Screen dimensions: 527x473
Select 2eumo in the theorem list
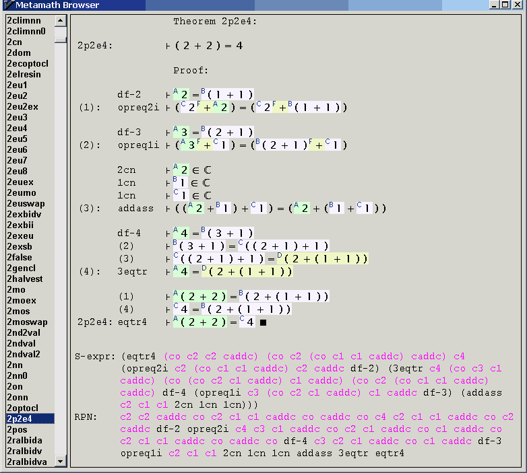(22, 193)
